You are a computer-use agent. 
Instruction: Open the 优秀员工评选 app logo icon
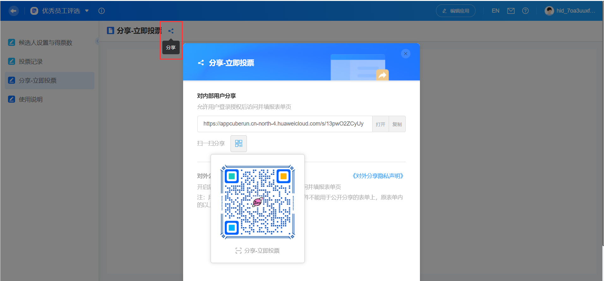pyautogui.click(x=34, y=11)
